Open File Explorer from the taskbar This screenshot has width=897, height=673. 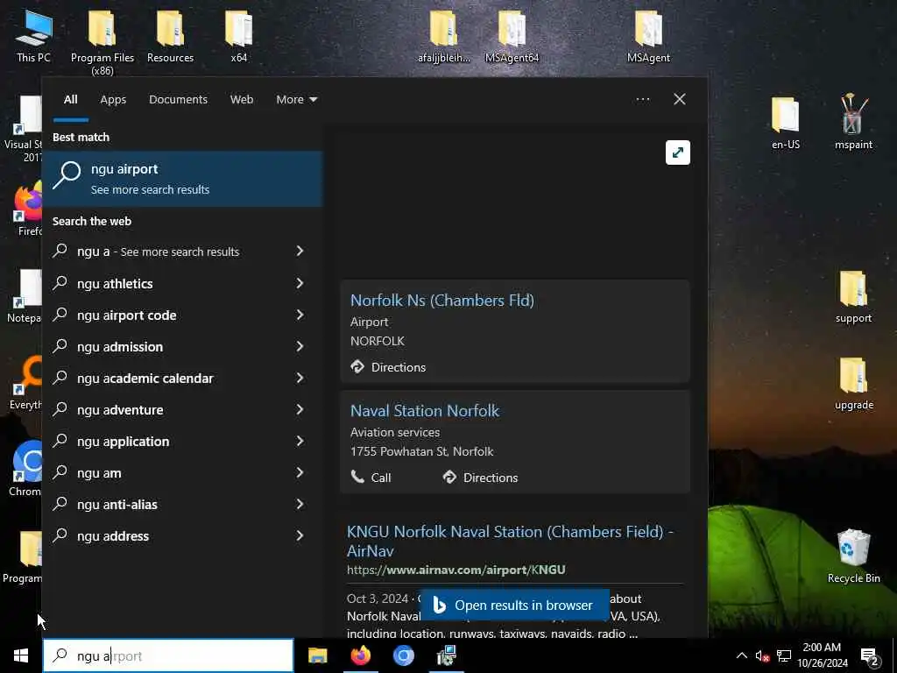point(317,655)
